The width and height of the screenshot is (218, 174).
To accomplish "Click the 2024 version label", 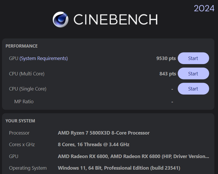I will (204, 8).
